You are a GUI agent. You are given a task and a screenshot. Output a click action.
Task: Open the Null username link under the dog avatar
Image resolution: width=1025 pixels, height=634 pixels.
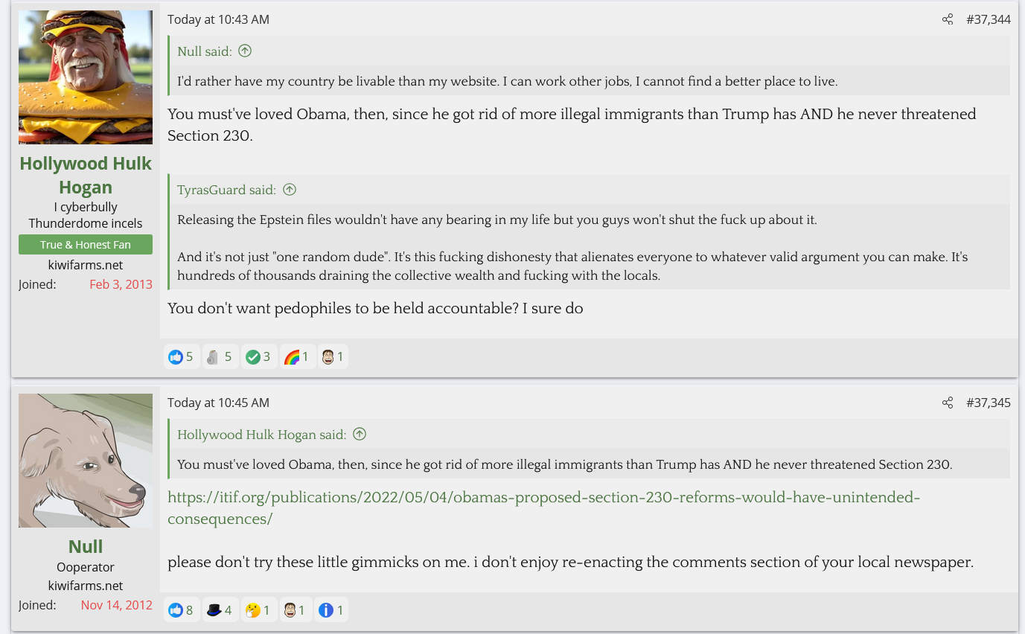86,546
